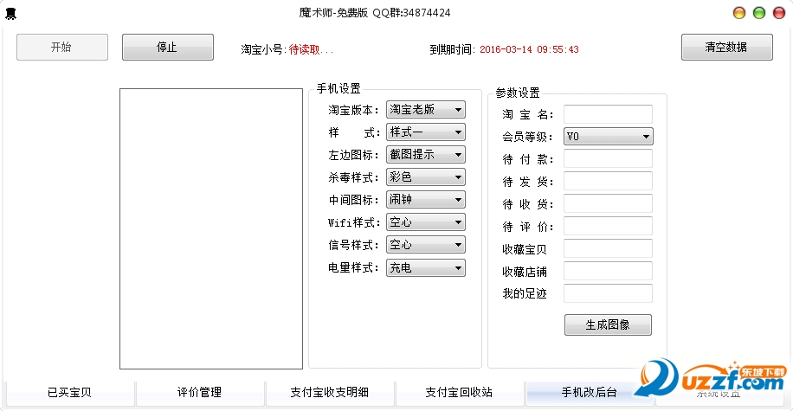Image resolution: width=793 pixels, height=411 pixels.
Task: Focus the 待发货 input field
Action: click(x=608, y=181)
